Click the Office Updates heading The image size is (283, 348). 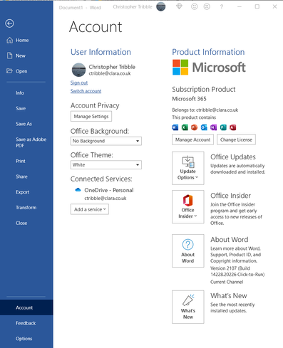[x=233, y=157]
